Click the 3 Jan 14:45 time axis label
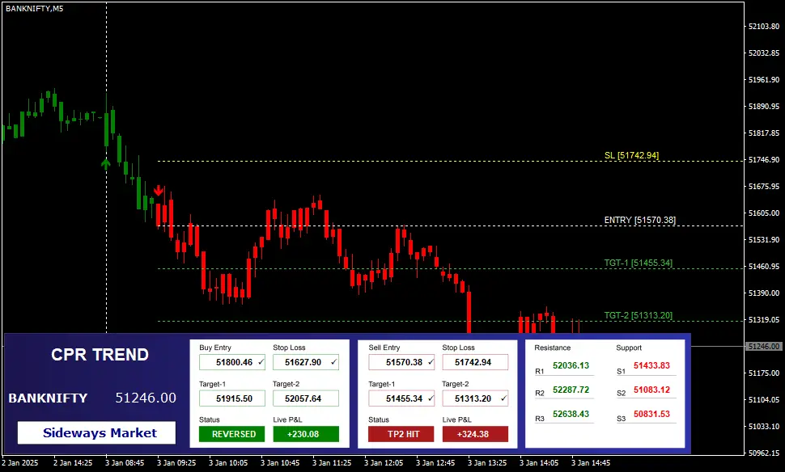This screenshot has height=472, width=785. [x=591, y=463]
